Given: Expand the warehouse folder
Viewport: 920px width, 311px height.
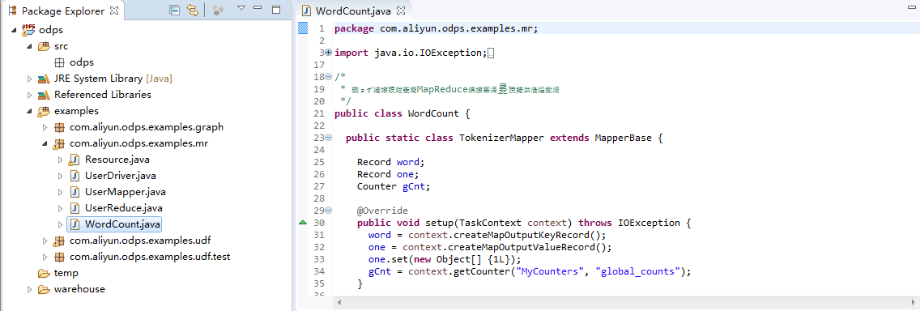Looking at the screenshot, I should pyautogui.click(x=29, y=289).
